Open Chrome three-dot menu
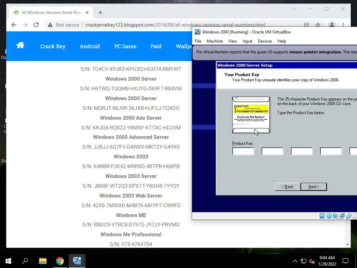 343,25
